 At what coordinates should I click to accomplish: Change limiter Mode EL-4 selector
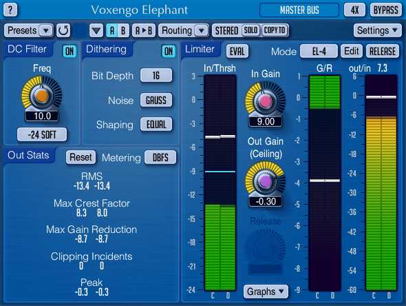(x=319, y=51)
